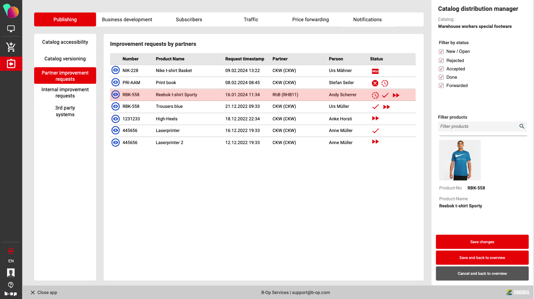Switch to the Subscribers tab
The height and width of the screenshot is (299, 534).
[x=189, y=20]
